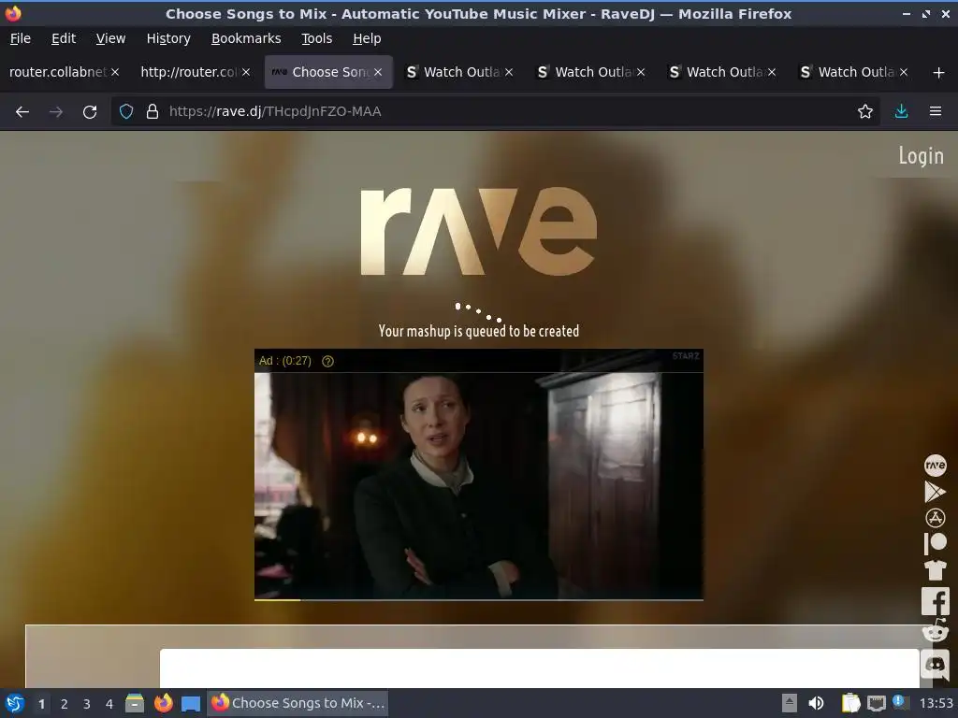
Task: Switch to workspace 3 in taskbar
Action: (x=87, y=704)
